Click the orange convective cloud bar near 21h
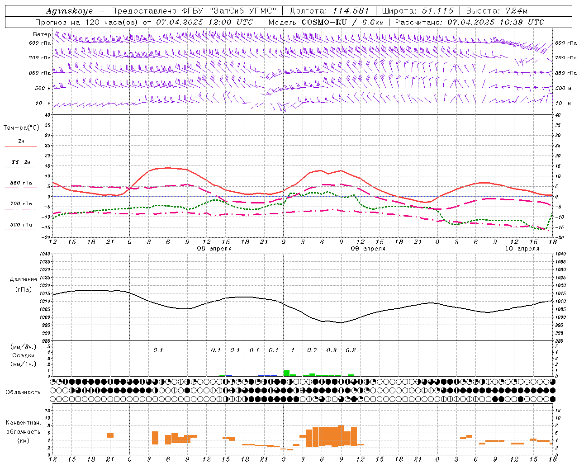579x463 pixels. click(x=110, y=435)
